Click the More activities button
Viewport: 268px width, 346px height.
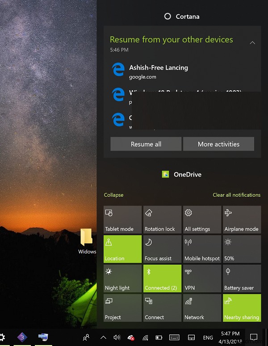tap(218, 144)
